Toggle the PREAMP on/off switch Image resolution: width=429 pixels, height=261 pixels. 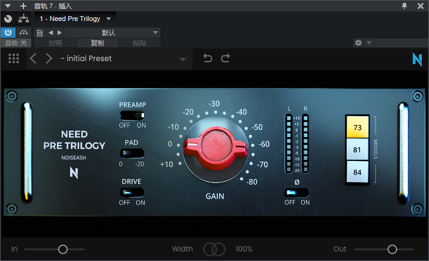(x=132, y=116)
